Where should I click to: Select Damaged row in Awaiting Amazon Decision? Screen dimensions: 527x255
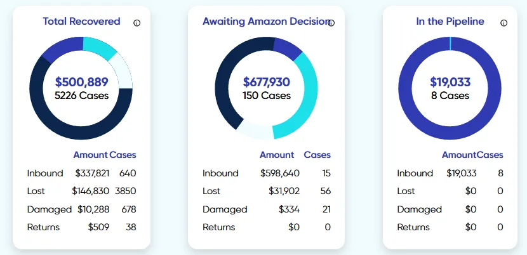(225, 209)
